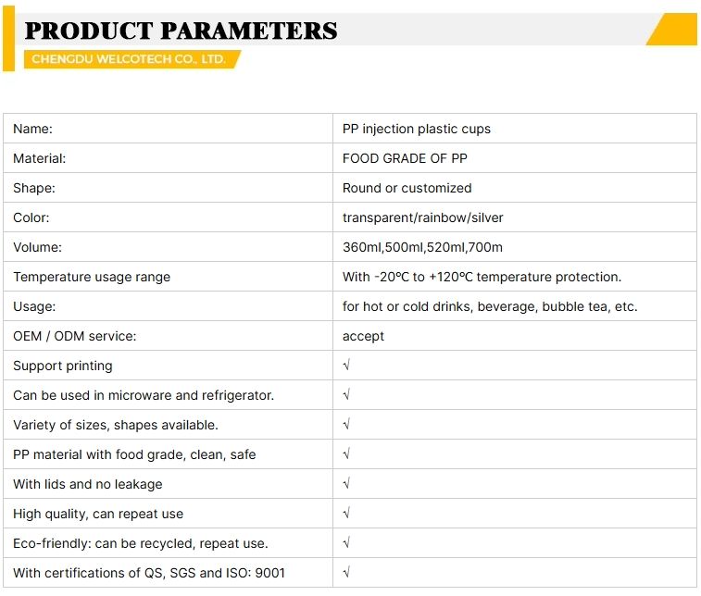701x596 pixels.
Task: Click the PRODUCT PARAMETERS heading
Action: [x=182, y=31]
